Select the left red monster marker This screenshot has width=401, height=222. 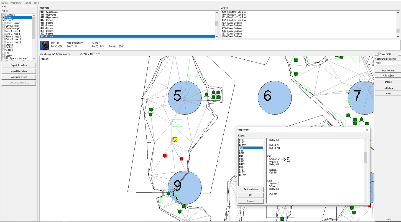(165, 156)
